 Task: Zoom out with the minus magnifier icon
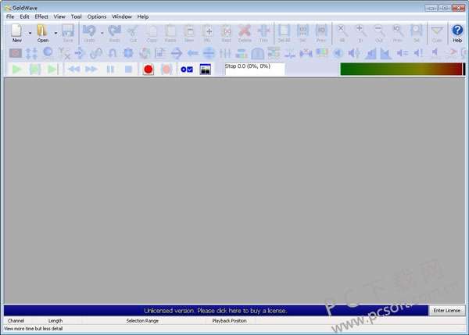tap(379, 33)
